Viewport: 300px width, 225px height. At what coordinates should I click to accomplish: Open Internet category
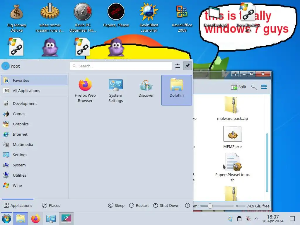coord(34,134)
